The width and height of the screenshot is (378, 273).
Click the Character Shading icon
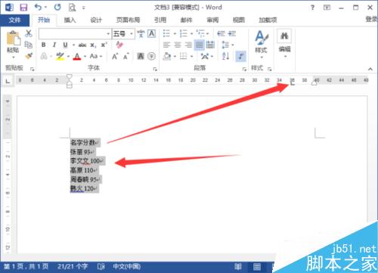141,56
